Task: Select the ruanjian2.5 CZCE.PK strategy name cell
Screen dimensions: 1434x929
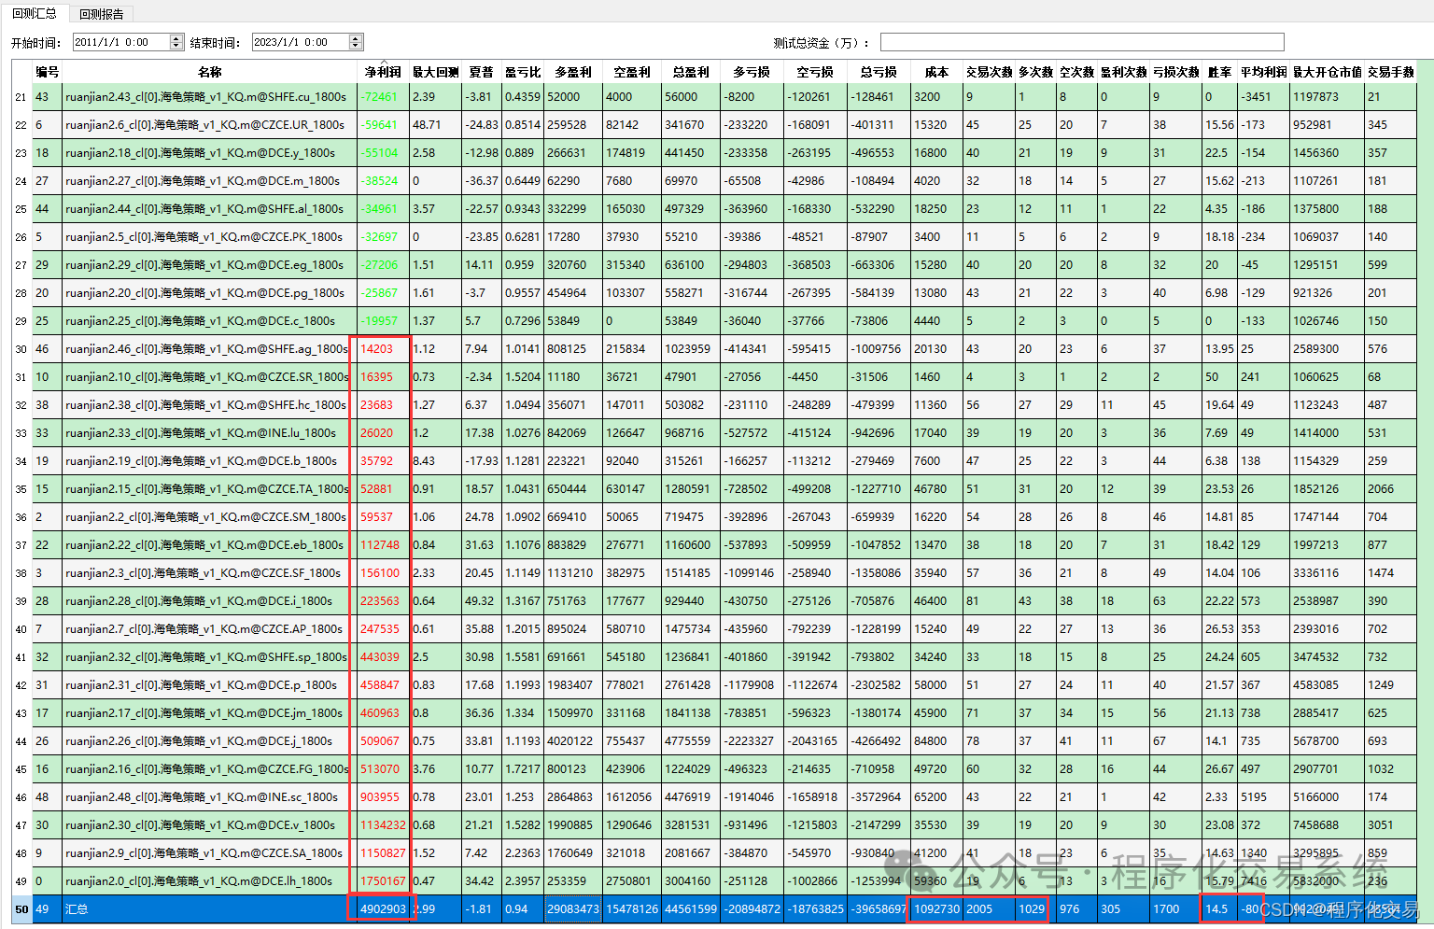Action: 210,237
